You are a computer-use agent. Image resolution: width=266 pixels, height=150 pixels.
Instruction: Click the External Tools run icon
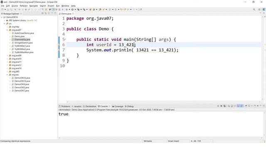[x=84, y=10]
